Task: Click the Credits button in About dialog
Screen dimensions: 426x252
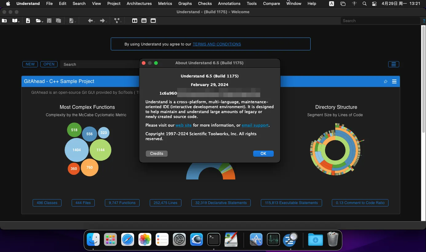Action: click(157, 153)
